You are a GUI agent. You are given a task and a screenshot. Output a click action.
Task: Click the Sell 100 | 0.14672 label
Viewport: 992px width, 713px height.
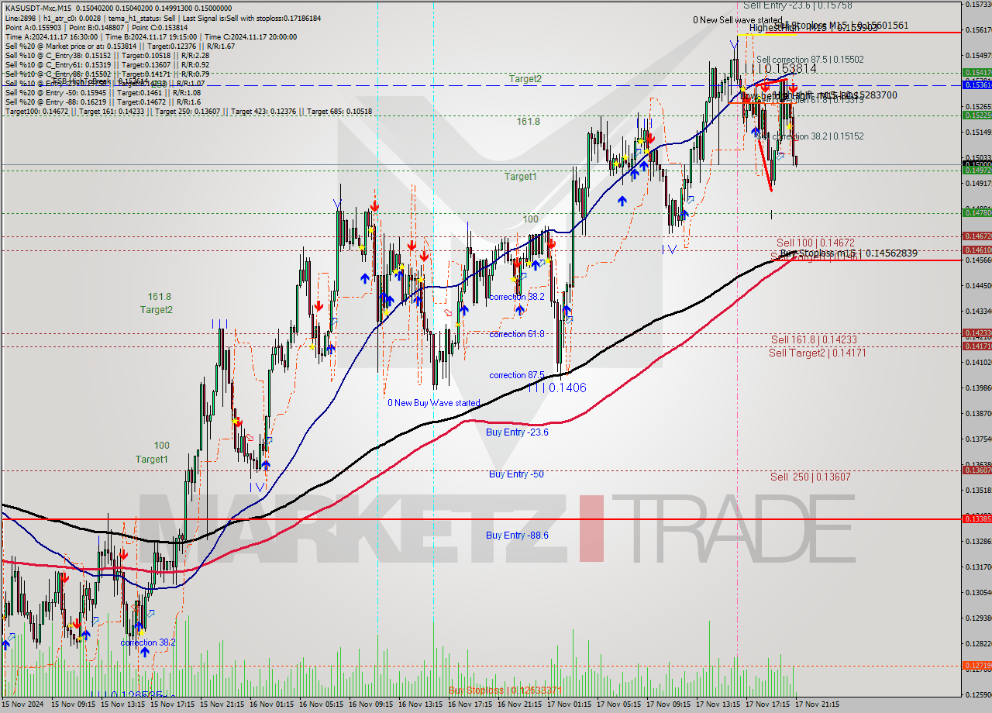click(x=815, y=243)
